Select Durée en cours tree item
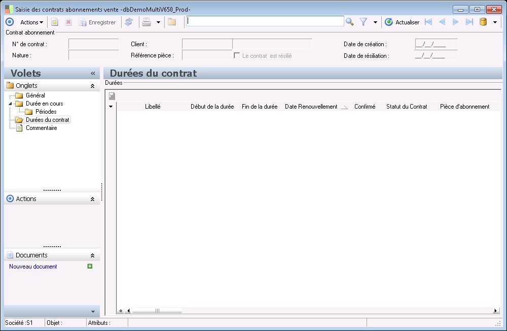This screenshot has height=331, width=507. point(44,104)
